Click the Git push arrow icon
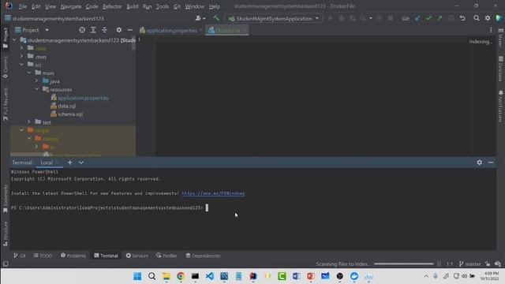 point(440,18)
